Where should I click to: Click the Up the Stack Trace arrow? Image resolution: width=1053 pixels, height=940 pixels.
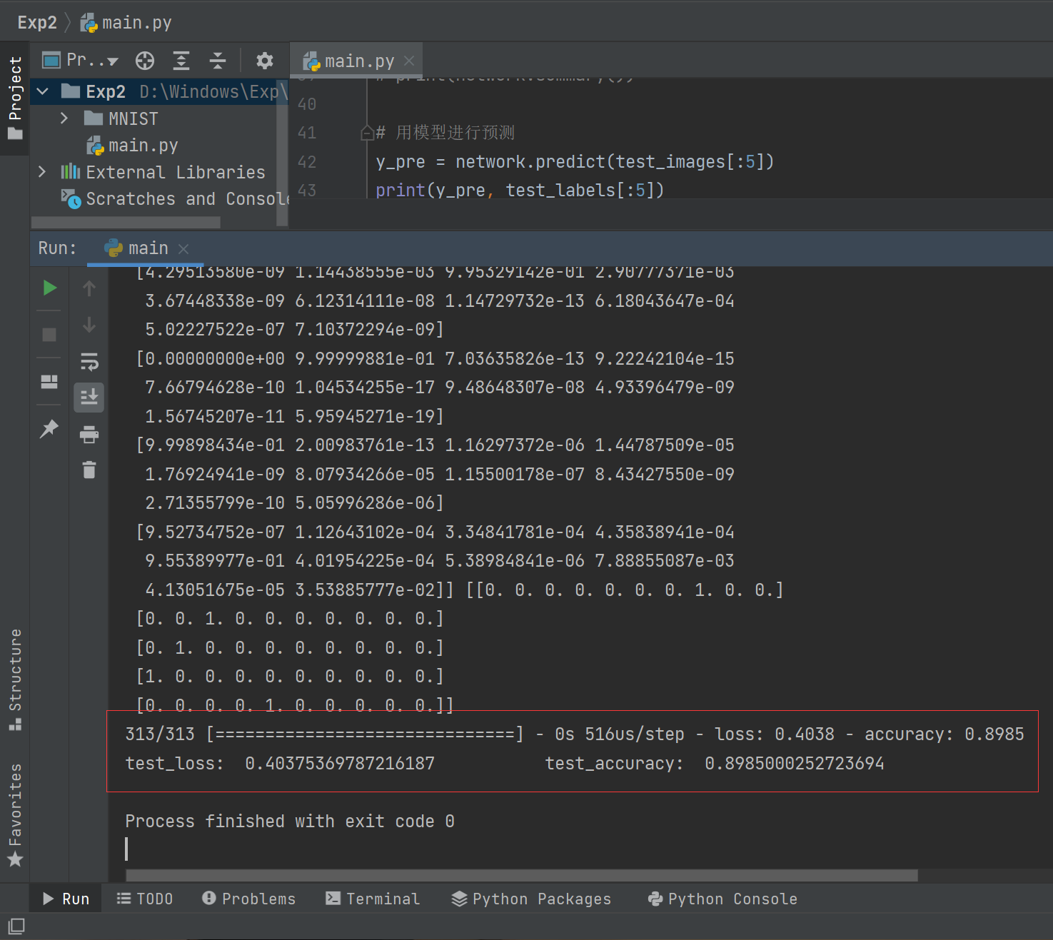point(89,288)
